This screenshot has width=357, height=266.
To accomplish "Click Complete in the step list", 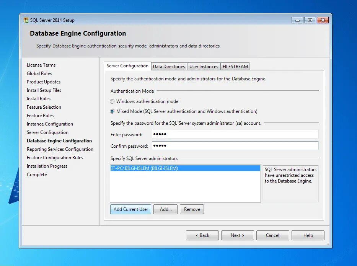I will 37,175.
